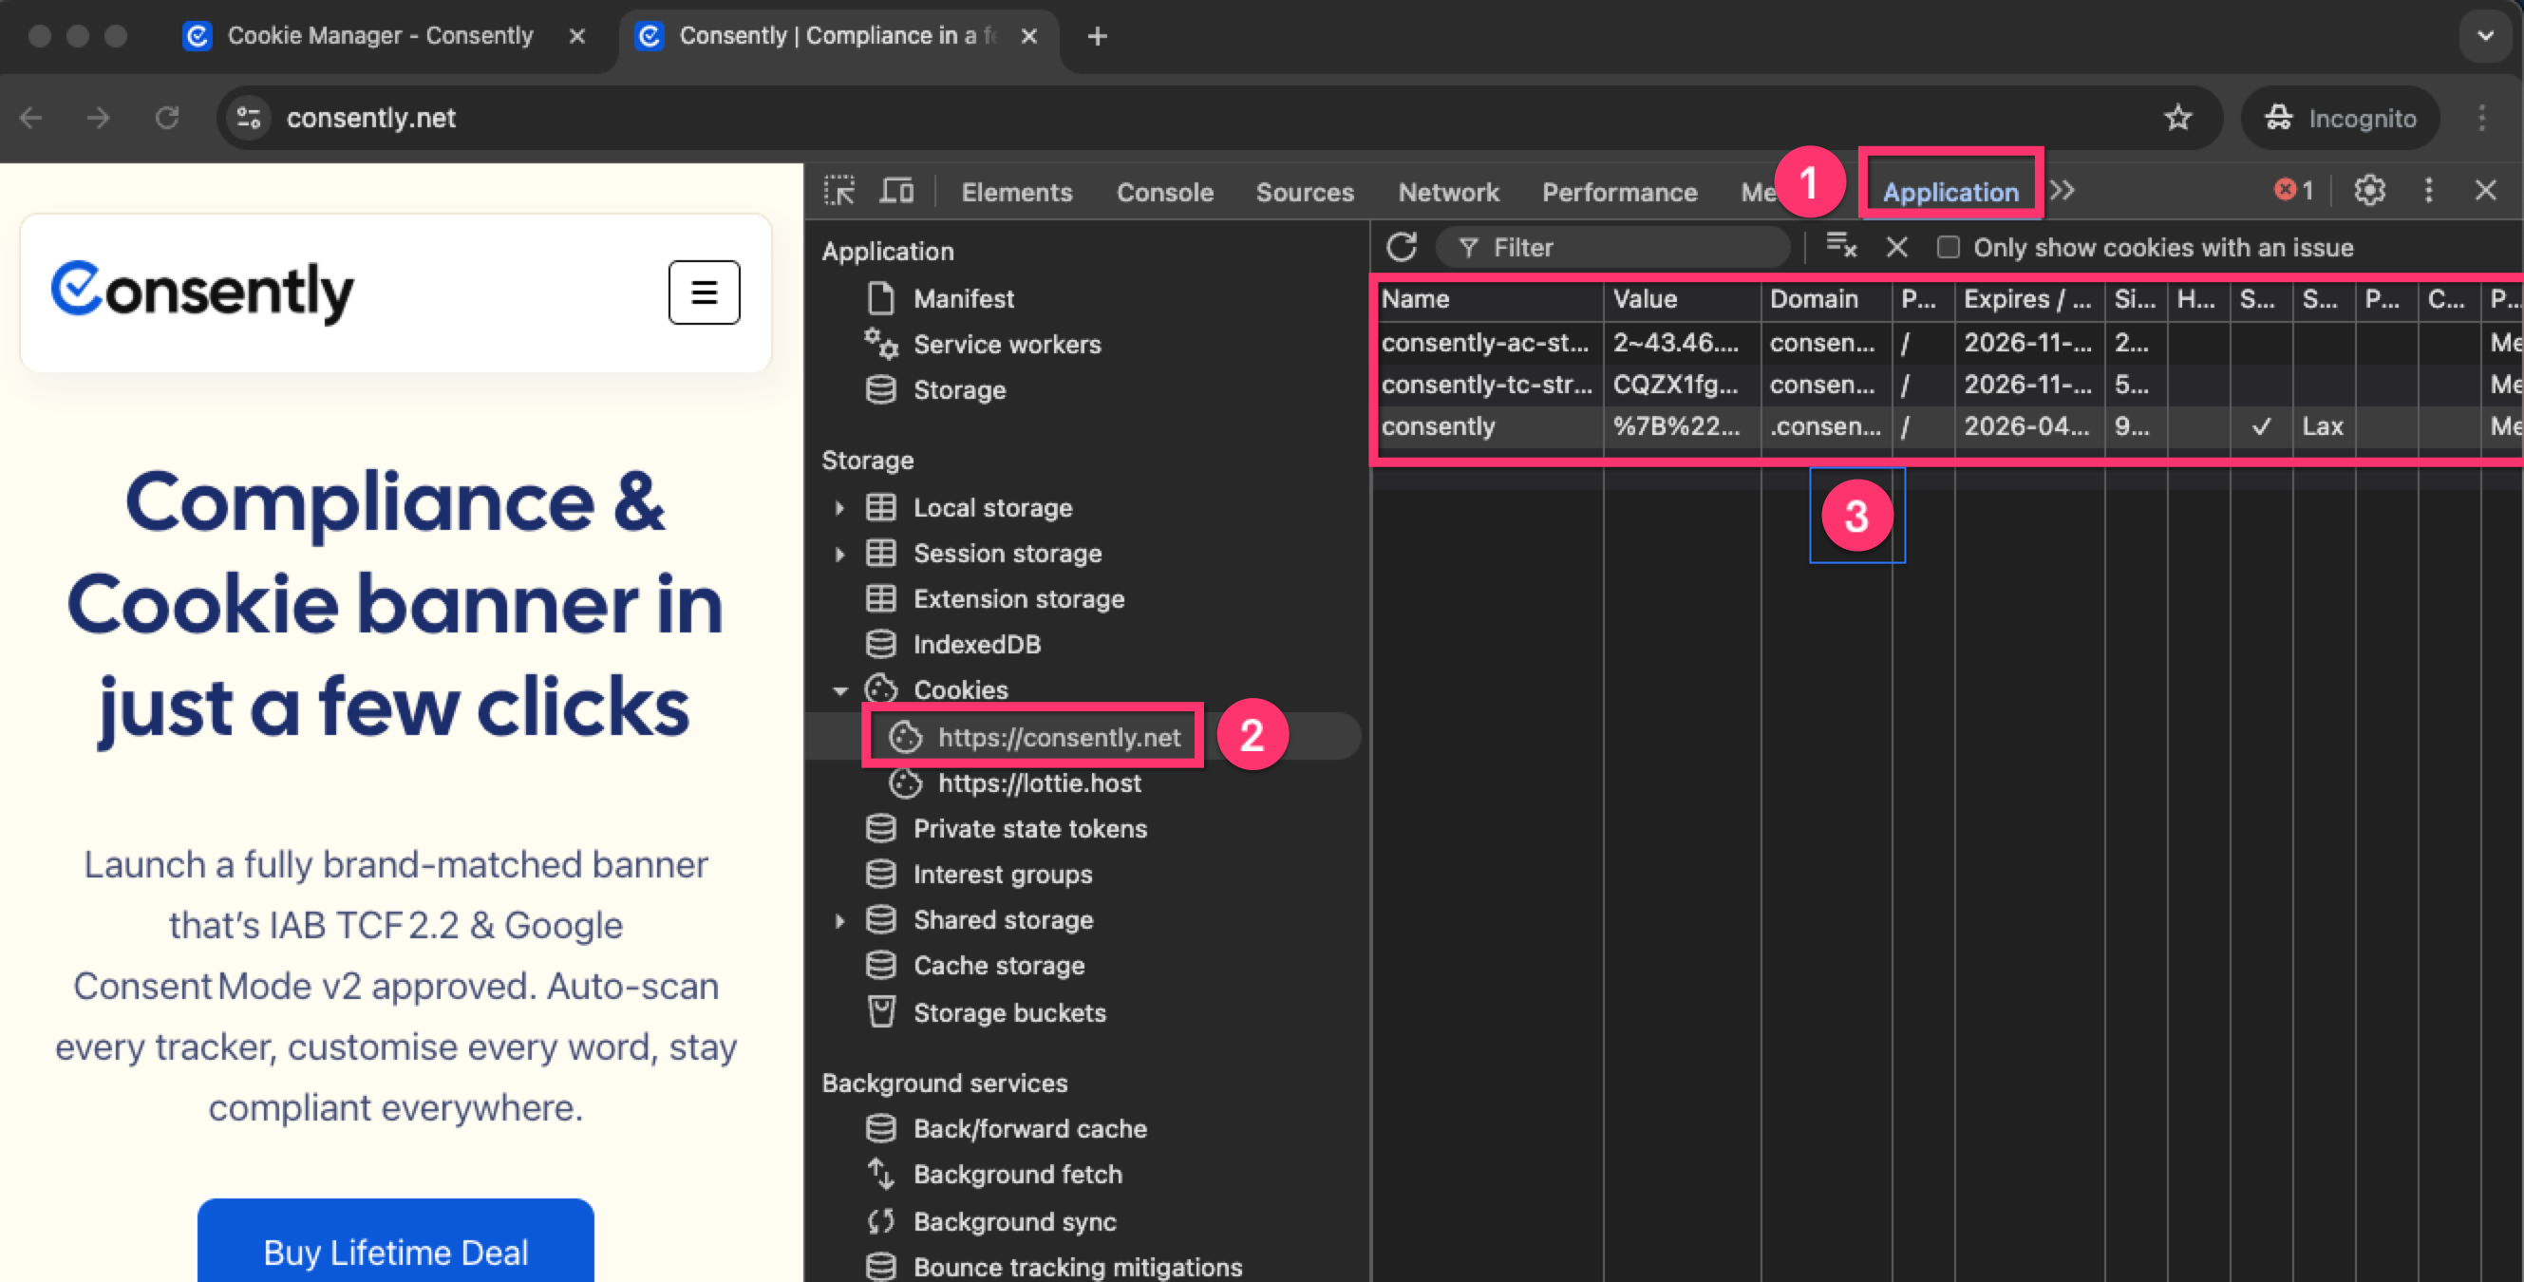Click the delete selected cookie X icon
The width and height of the screenshot is (2524, 1282).
pos(1897,247)
